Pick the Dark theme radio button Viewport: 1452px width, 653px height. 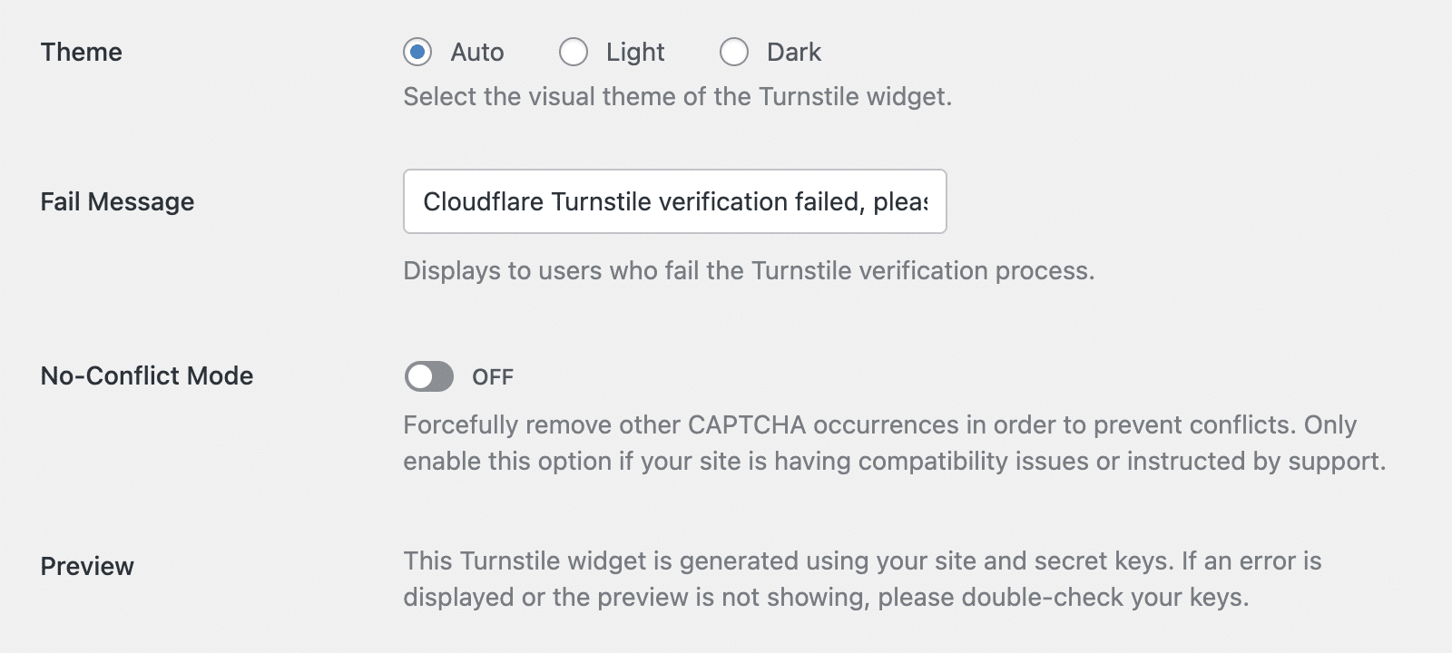coord(734,53)
